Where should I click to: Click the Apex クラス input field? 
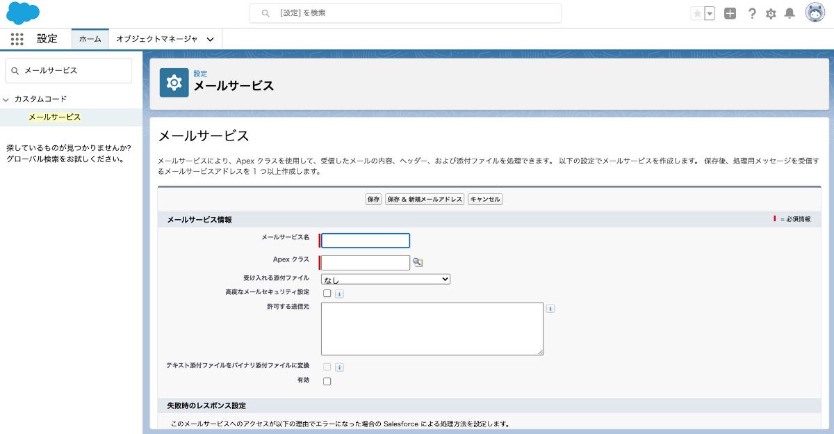[366, 262]
